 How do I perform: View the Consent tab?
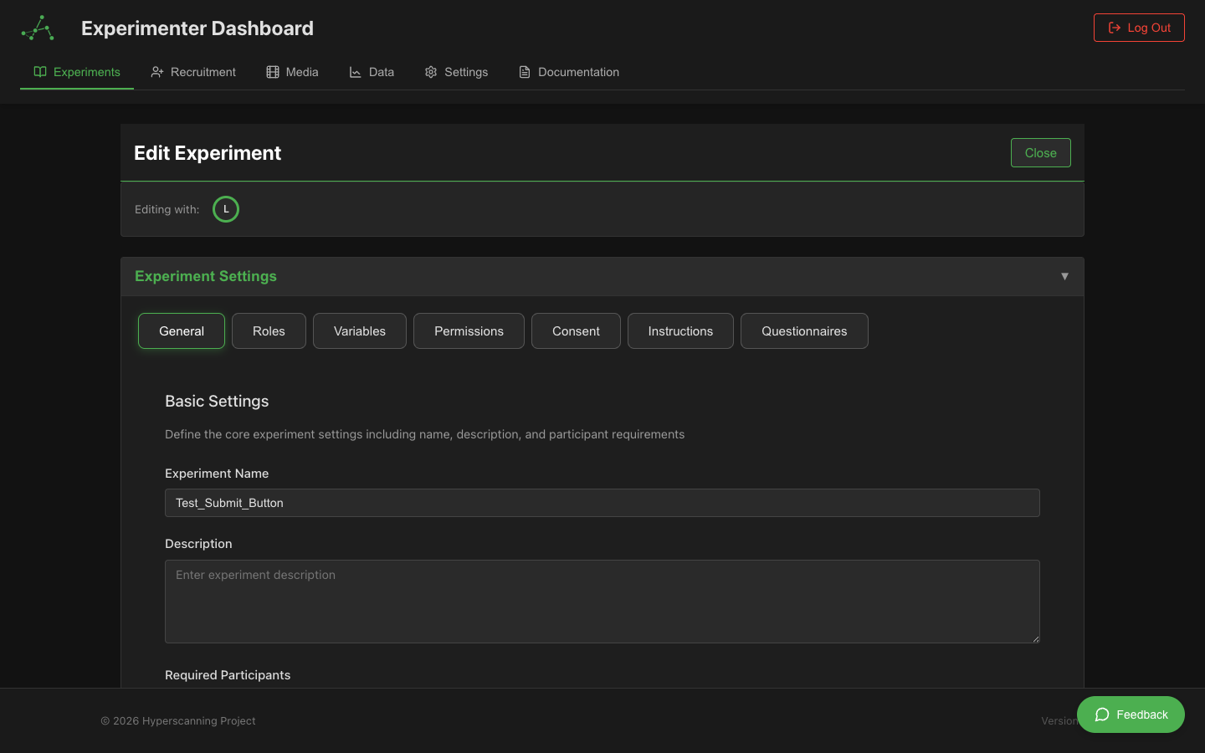pyautogui.click(x=576, y=330)
